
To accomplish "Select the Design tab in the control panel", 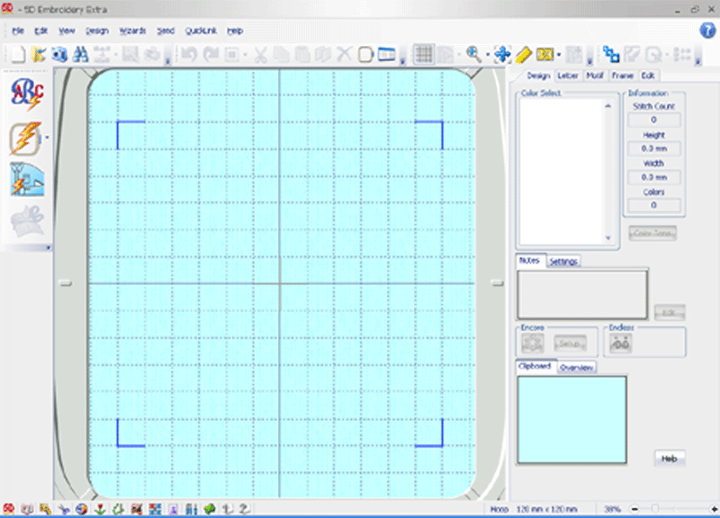I will coord(538,76).
